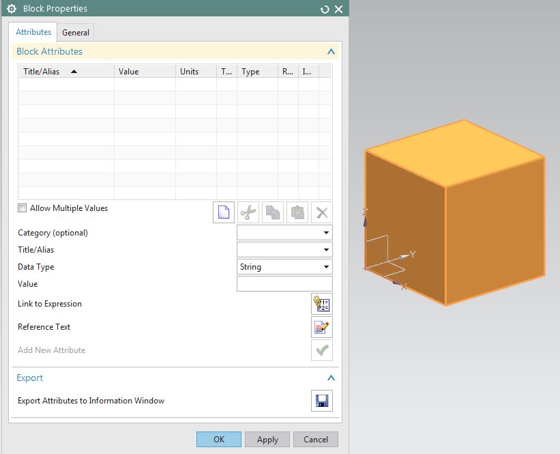Viewport: 560px width, 454px height.
Task: Click into the Value input field
Action: coord(284,284)
